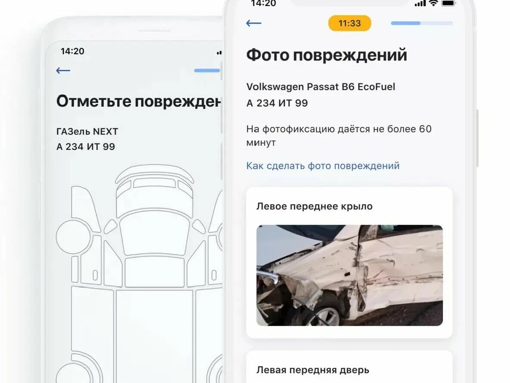Viewport: 510px width, 383px height.
Task: Mark the front bumper on vehicle diagram
Action: [x=155, y=174]
